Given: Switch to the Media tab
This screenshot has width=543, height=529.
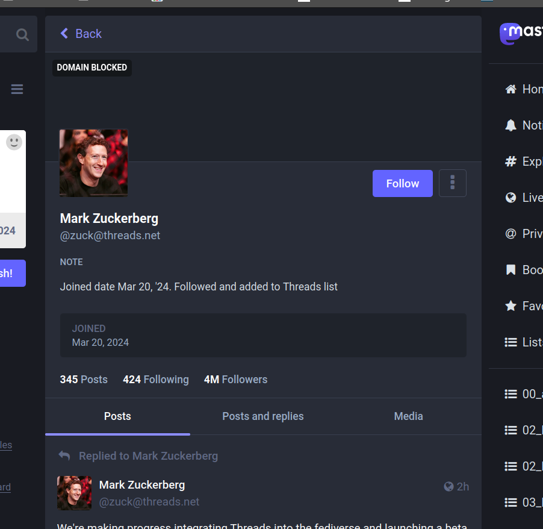Looking at the screenshot, I should click(408, 416).
